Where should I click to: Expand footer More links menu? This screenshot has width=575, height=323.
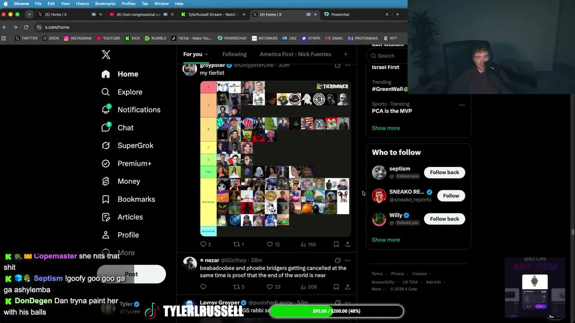[379, 289]
